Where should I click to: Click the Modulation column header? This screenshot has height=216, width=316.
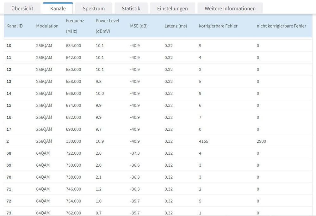pos(47,26)
